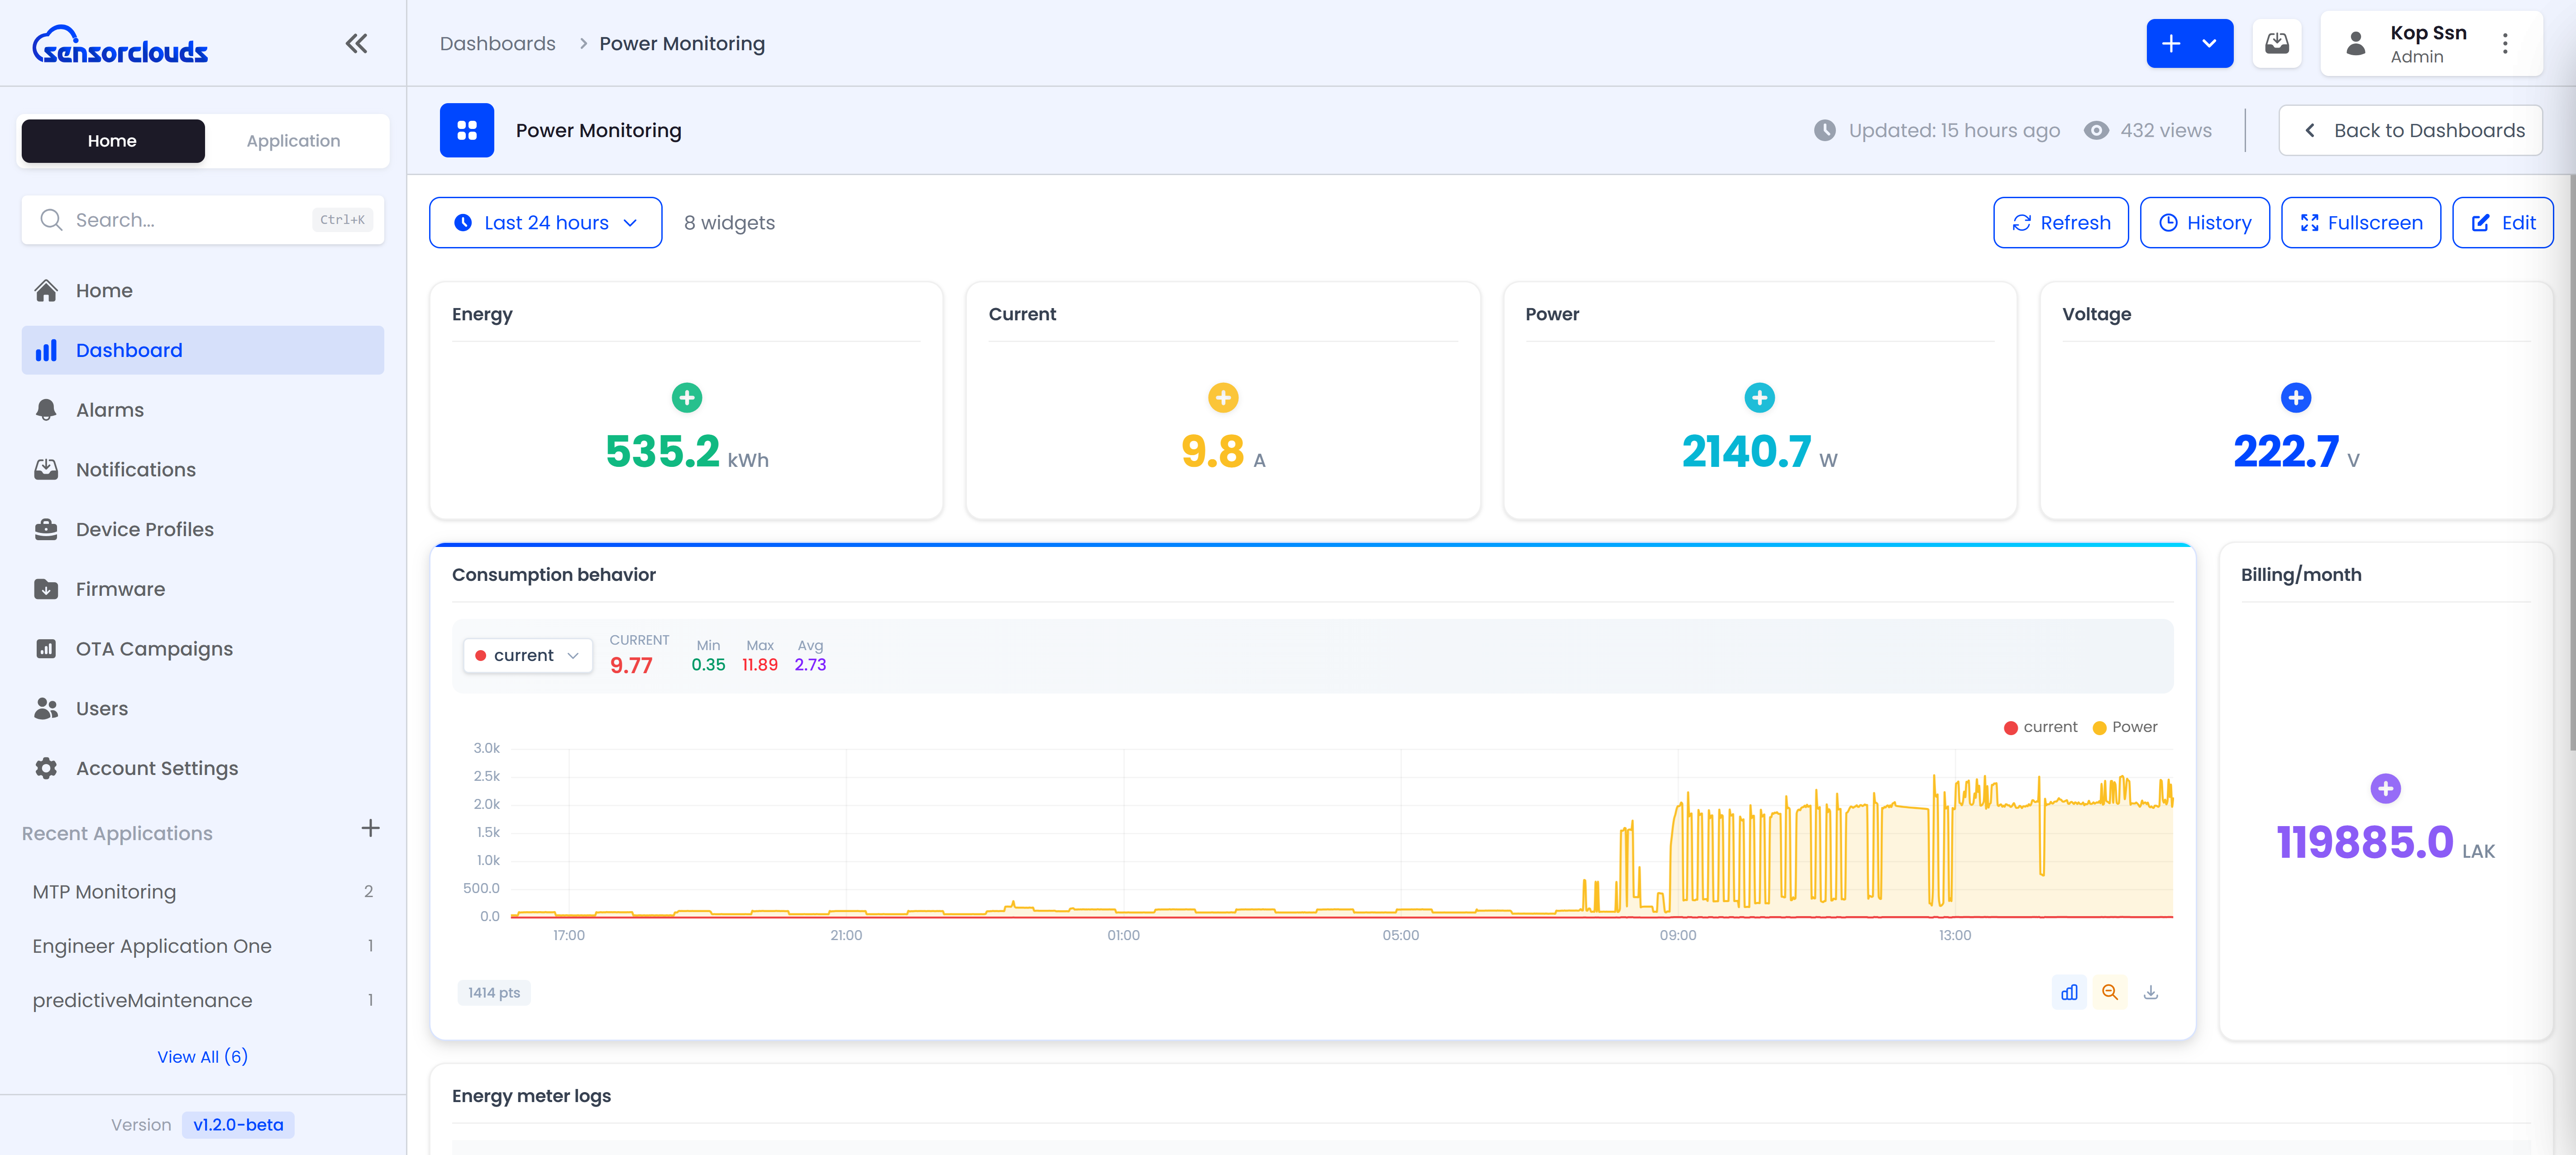
Task: Click the 1414 pts badge
Action: click(x=494, y=992)
